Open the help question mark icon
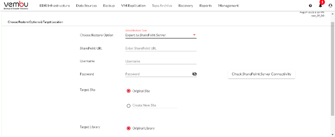The height and width of the screenshot is (137, 335). (310, 6)
